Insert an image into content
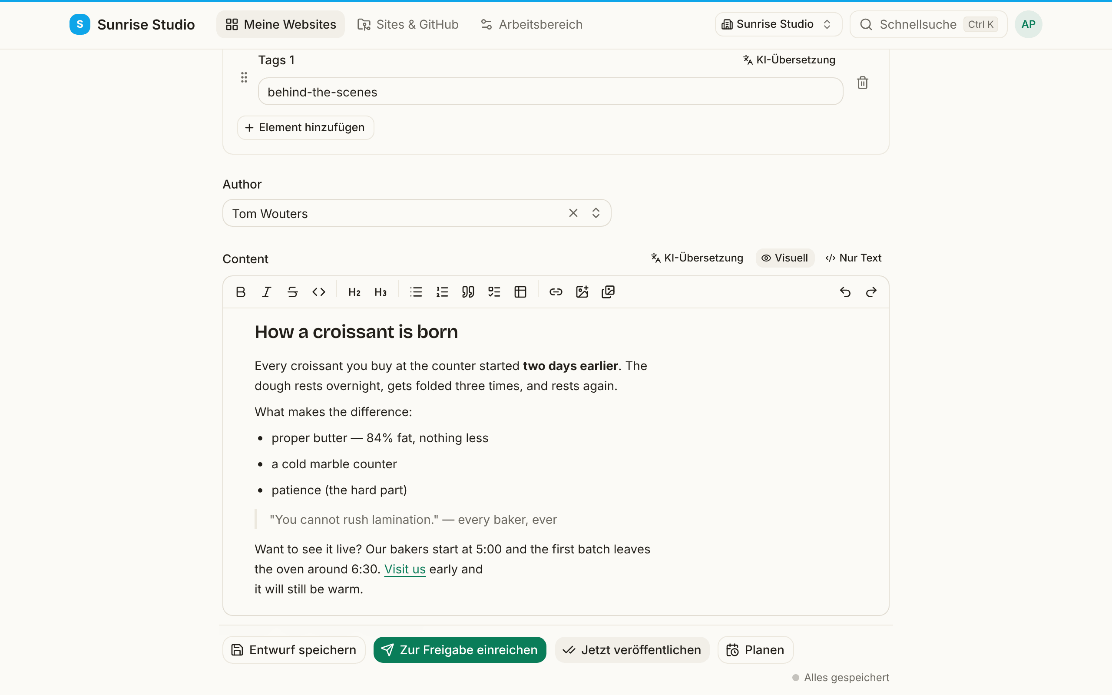The height and width of the screenshot is (695, 1112). click(x=582, y=292)
